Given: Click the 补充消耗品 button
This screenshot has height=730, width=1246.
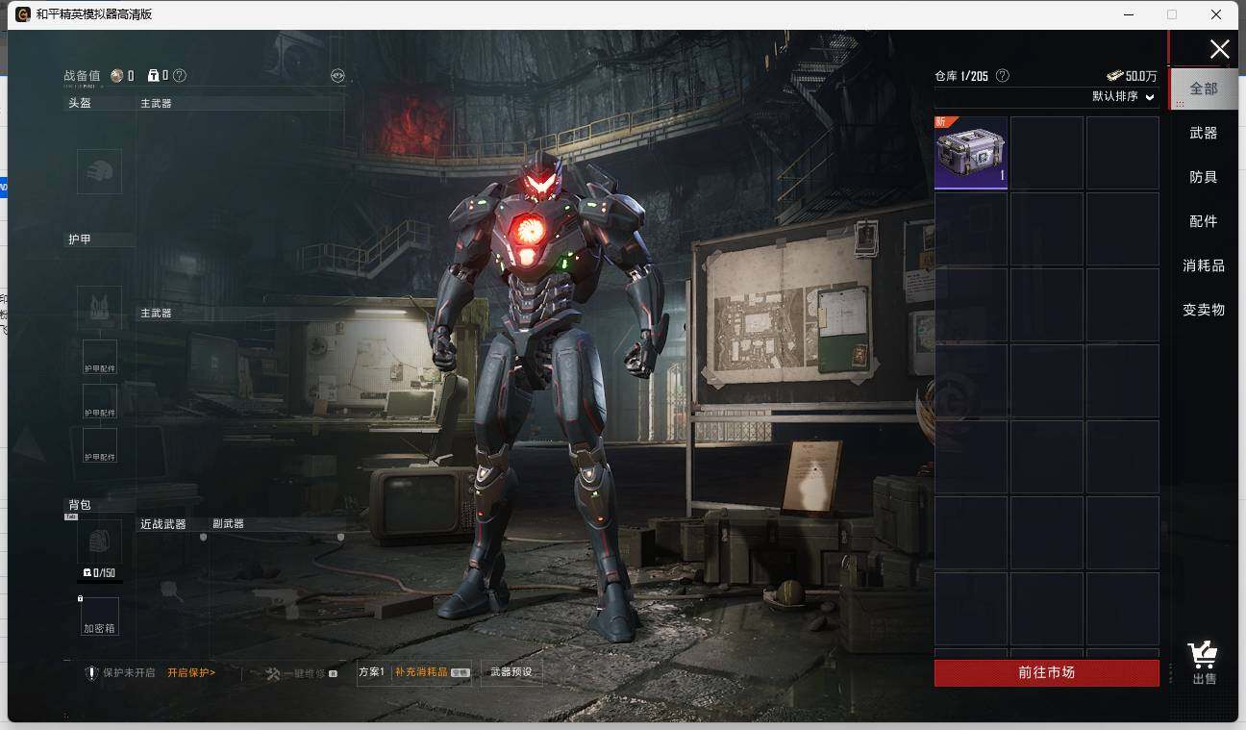Looking at the screenshot, I should (432, 672).
